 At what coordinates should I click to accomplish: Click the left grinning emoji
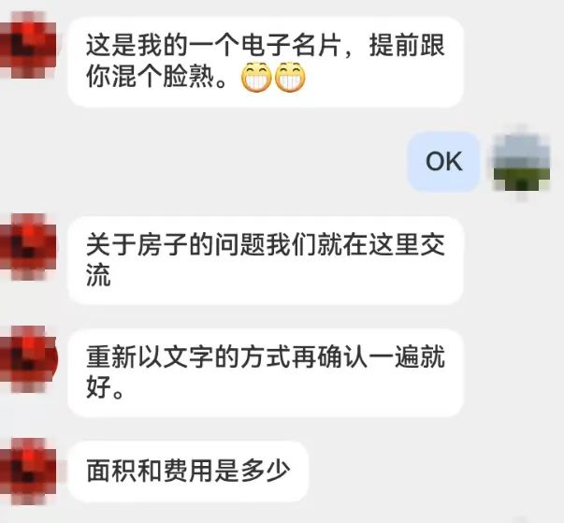pyautogui.click(x=256, y=77)
